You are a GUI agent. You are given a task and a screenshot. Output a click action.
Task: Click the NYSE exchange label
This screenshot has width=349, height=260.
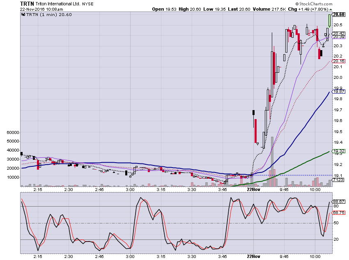point(88,4)
